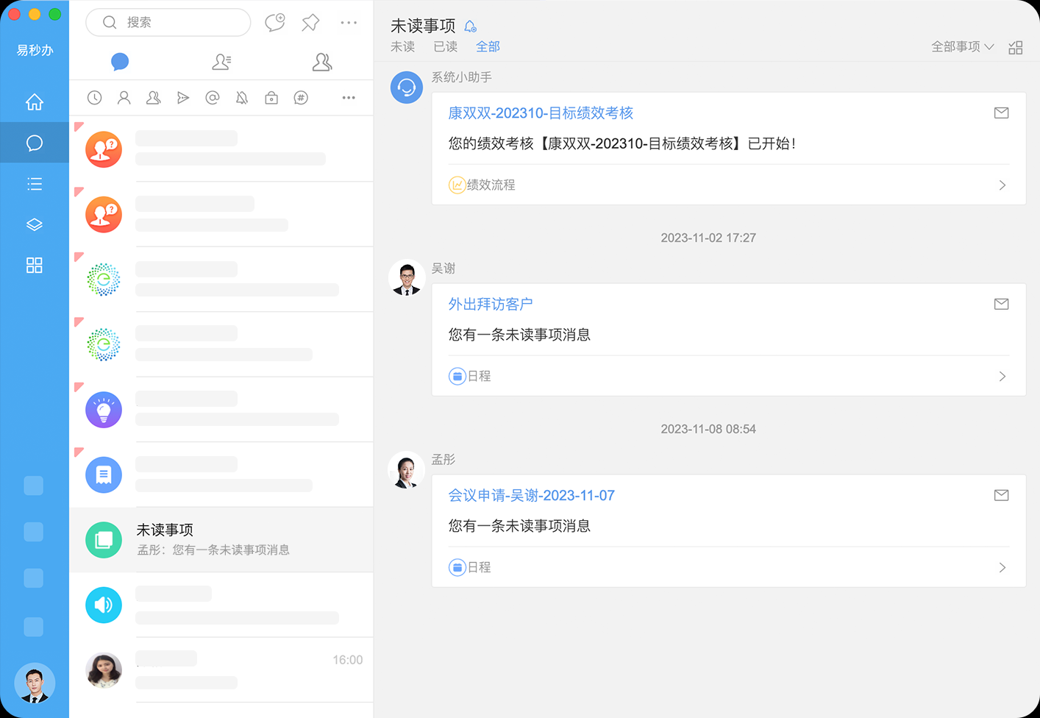Filter by single person icon

coord(124,98)
